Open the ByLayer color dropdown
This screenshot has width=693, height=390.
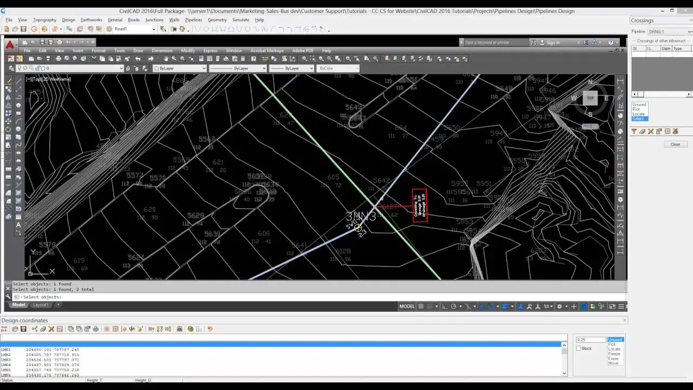[x=180, y=68]
